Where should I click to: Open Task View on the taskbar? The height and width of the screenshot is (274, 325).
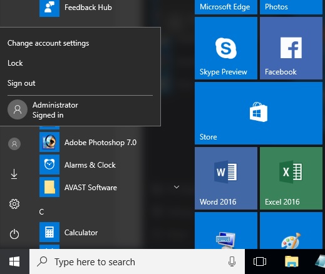click(x=260, y=261)
